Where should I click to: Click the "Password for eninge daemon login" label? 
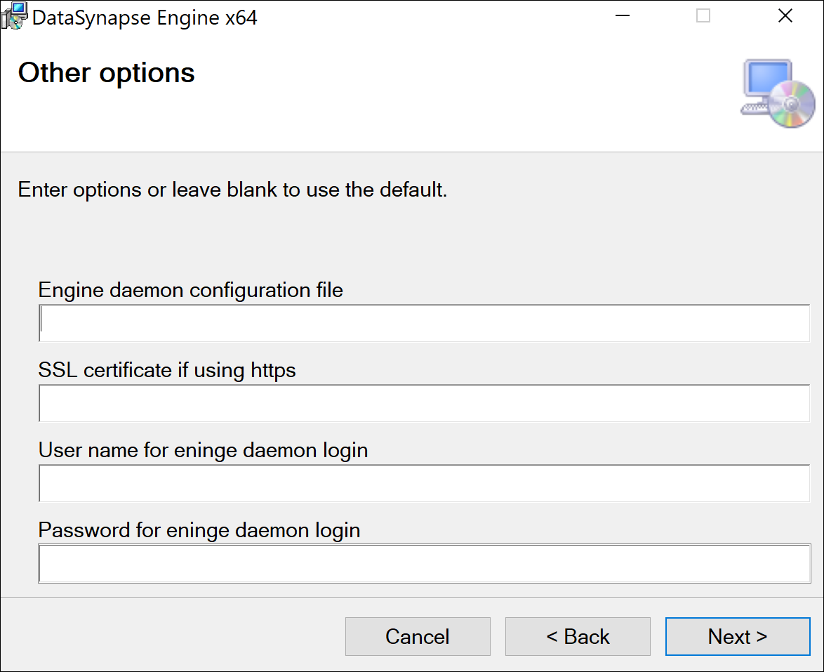pyautogui.click(x=199, y=530)
